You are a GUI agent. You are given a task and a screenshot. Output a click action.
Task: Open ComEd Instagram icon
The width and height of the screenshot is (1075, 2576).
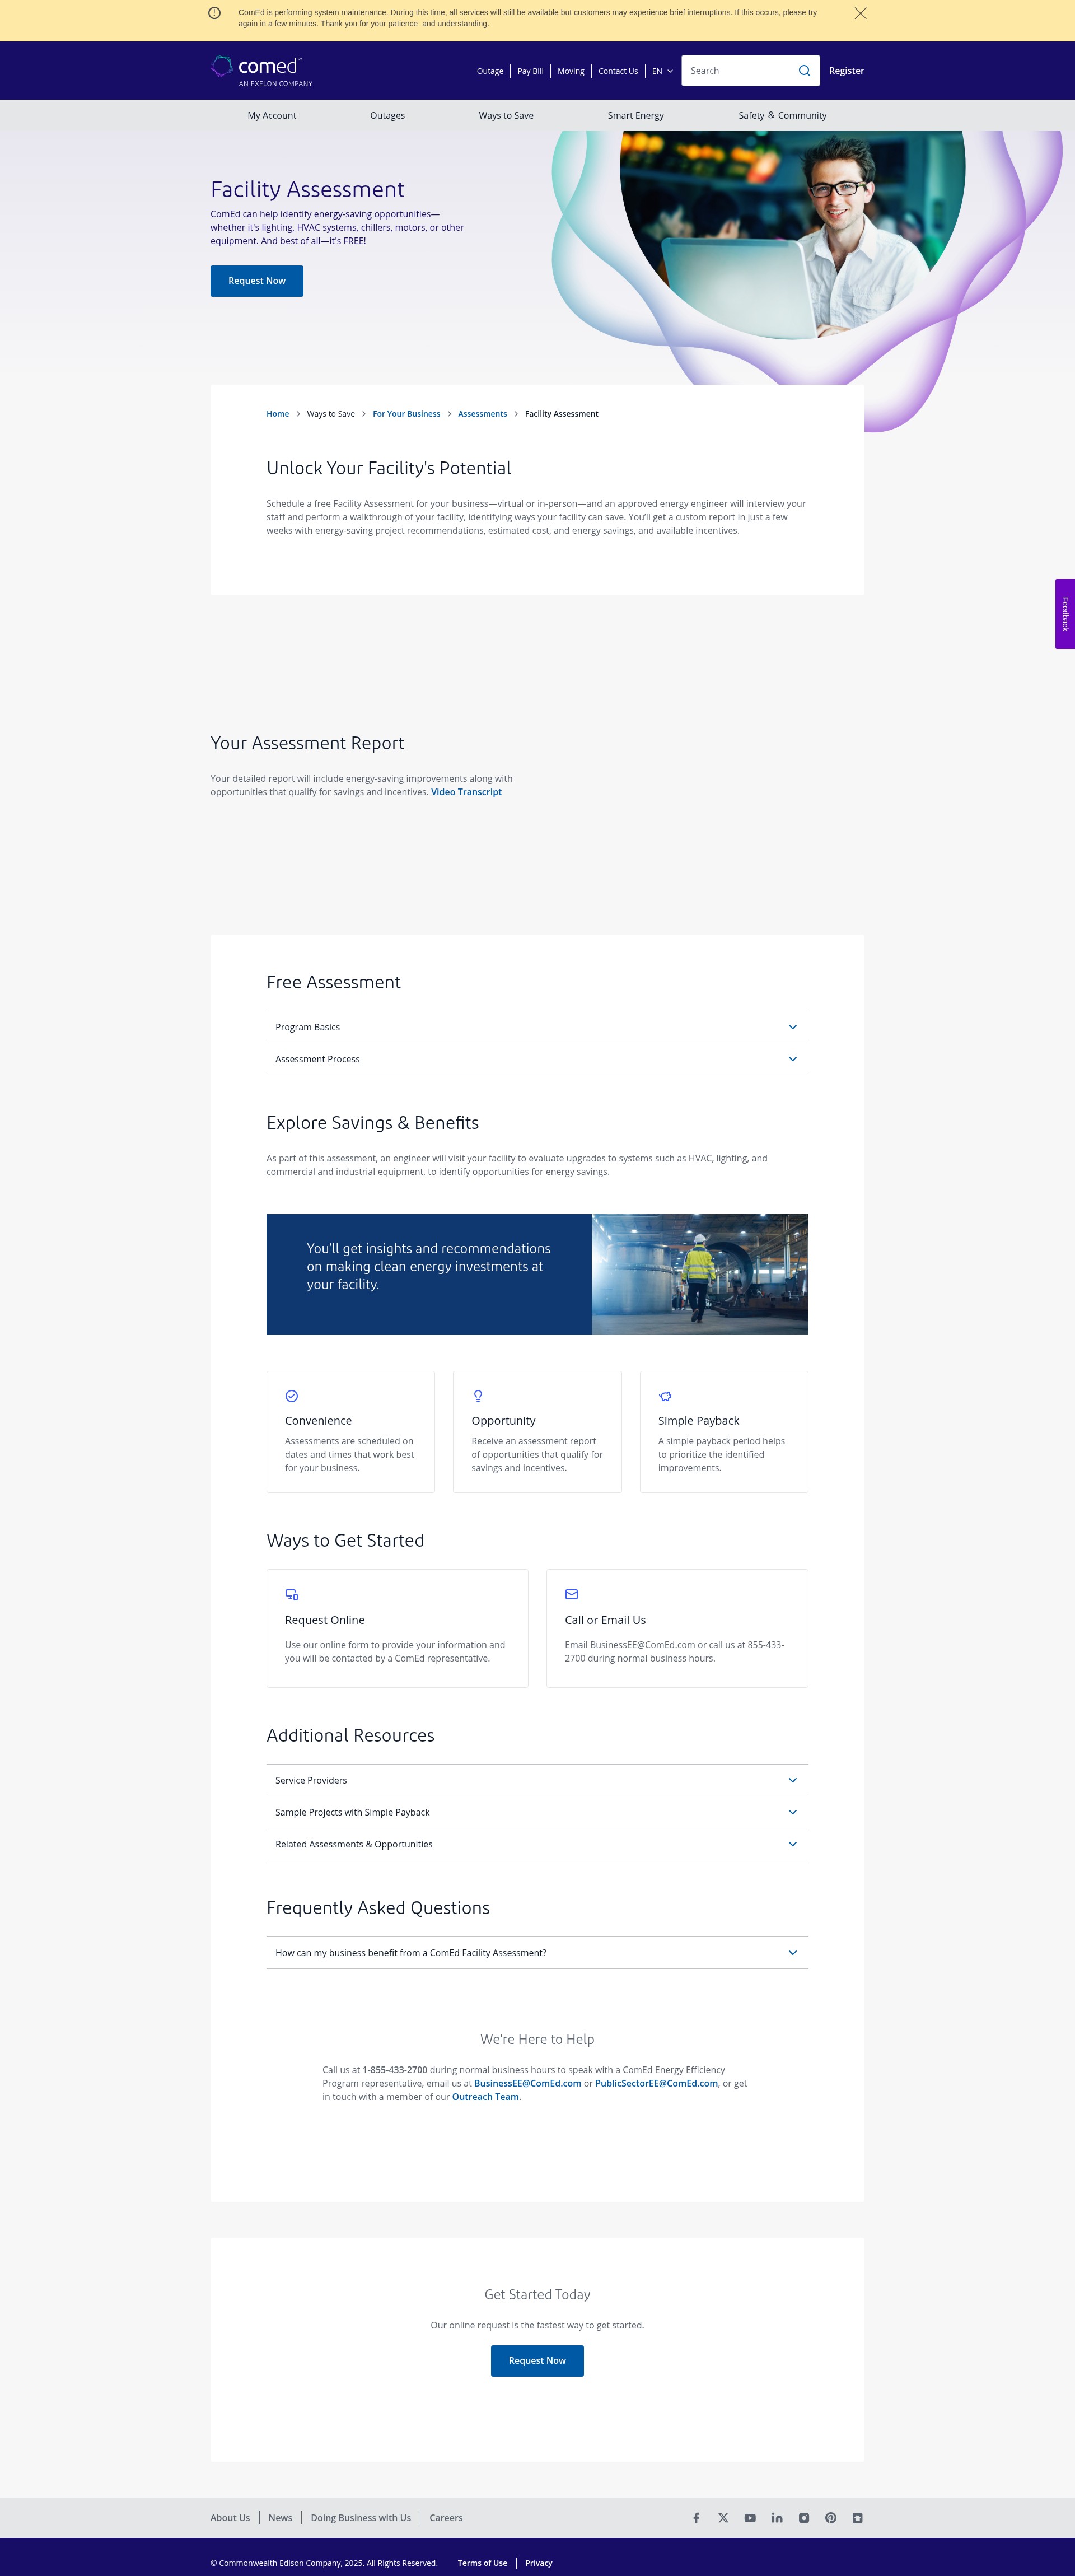point(804,2517)
